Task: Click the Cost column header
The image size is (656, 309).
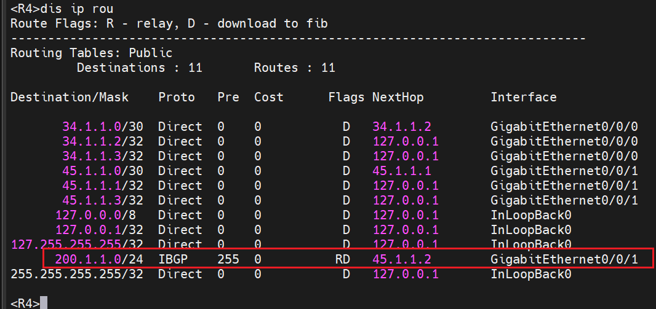Action: [268, 97]
